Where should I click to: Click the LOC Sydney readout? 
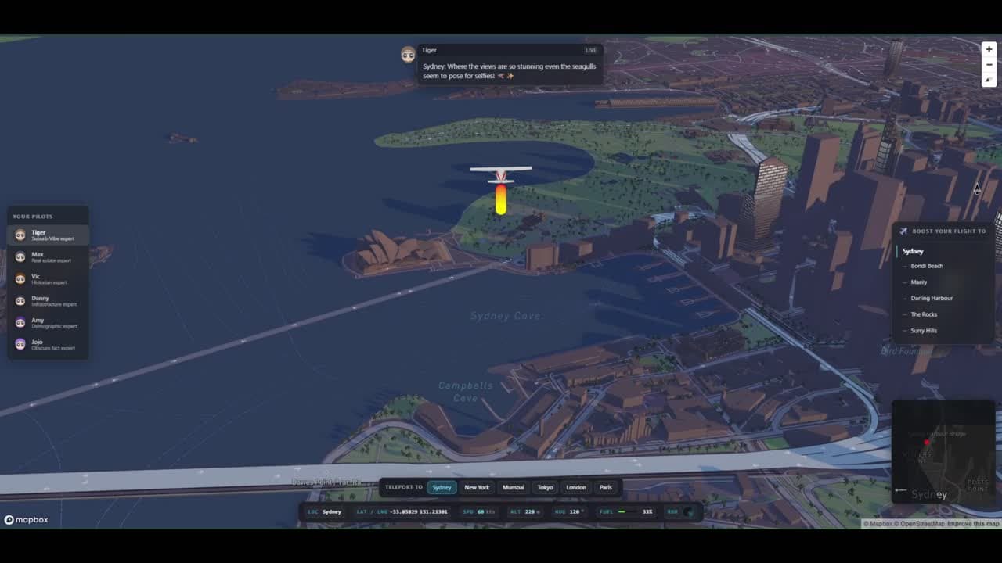click(325, 511)
